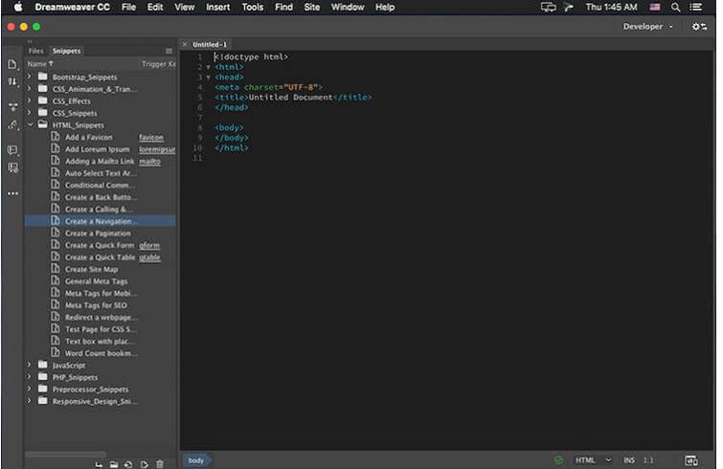Click the New Snippet Folder icon

114,464
